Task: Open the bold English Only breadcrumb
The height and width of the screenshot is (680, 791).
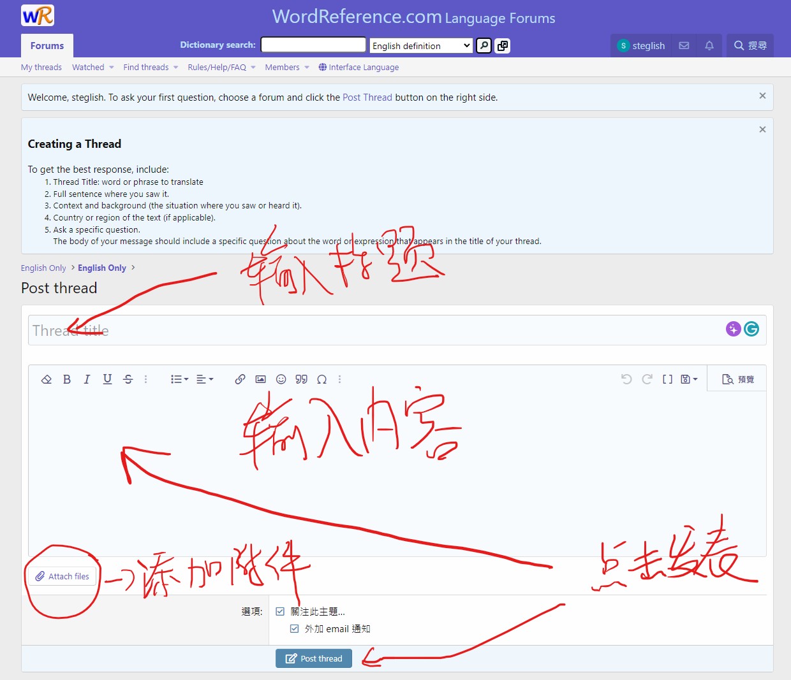Action: click(102, 268)
